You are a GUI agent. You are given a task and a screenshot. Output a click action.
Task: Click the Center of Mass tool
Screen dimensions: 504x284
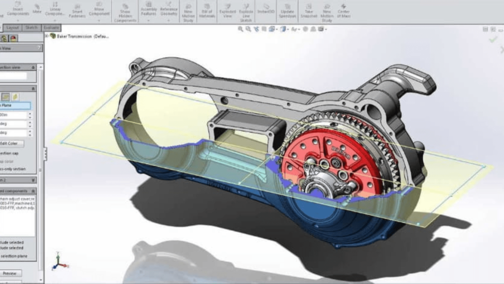coord(344,11)
